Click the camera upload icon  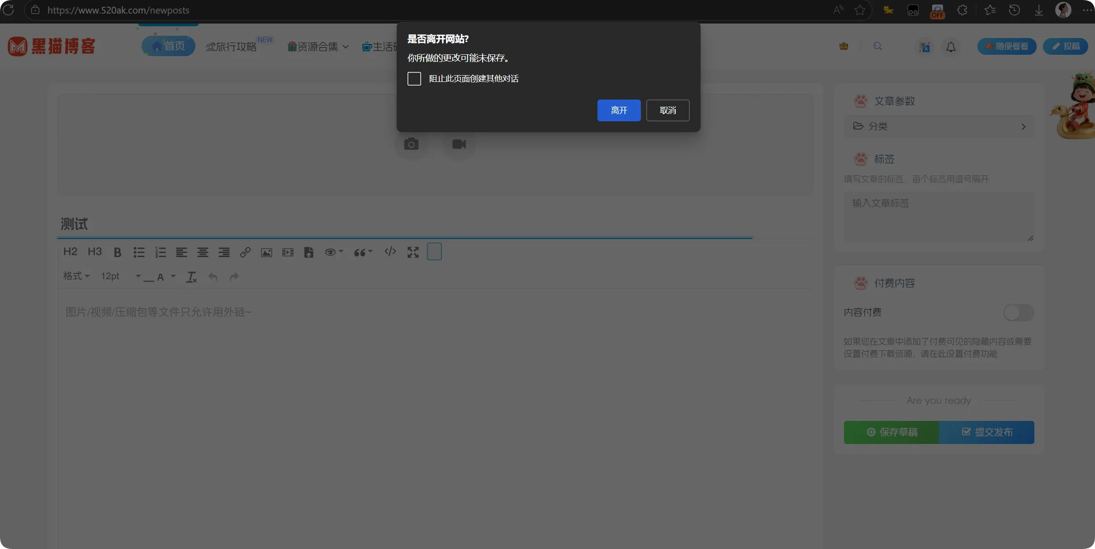pos(411,144)
